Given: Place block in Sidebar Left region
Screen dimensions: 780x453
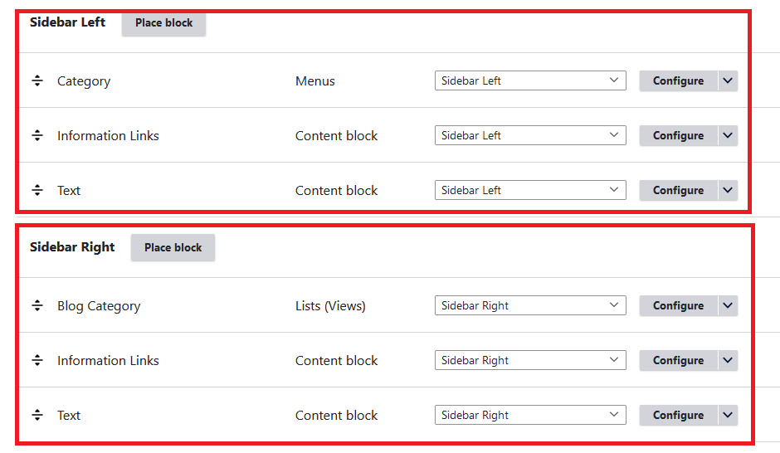Looking at the screenshot, I should pyautogui.click(x=163, y=23).
